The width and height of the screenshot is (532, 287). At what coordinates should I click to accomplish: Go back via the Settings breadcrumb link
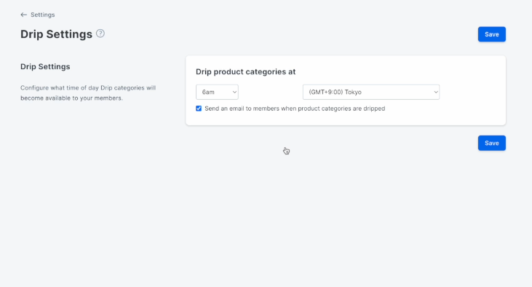click(x=43, y=15)
